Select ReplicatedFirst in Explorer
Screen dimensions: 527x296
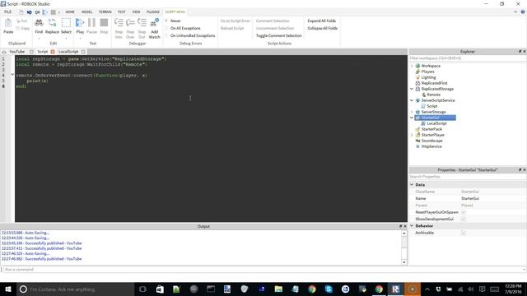pos(434,83)
